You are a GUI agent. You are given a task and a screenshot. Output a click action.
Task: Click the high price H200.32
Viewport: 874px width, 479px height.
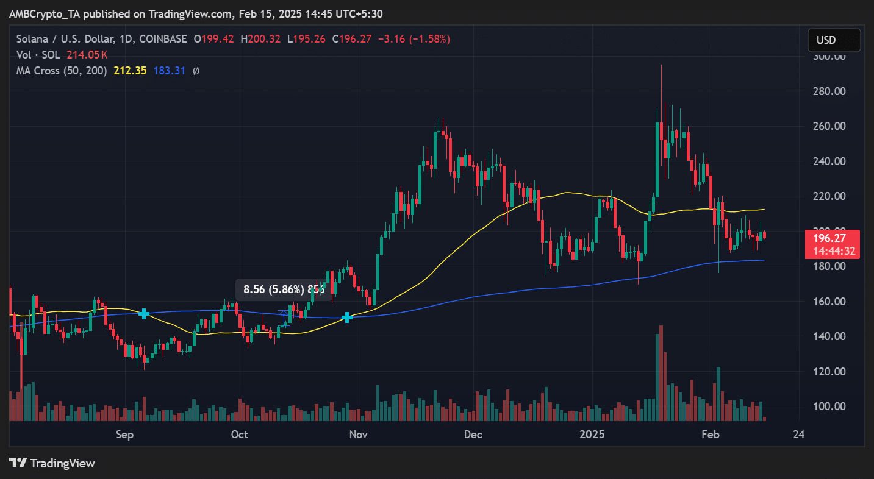coord(260,39)
